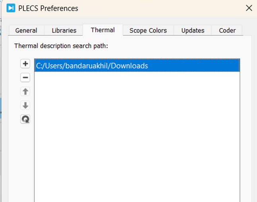This screenshot has width=257, height=202.
Task: Move the selected path down
Action: (x=25, y=106)
